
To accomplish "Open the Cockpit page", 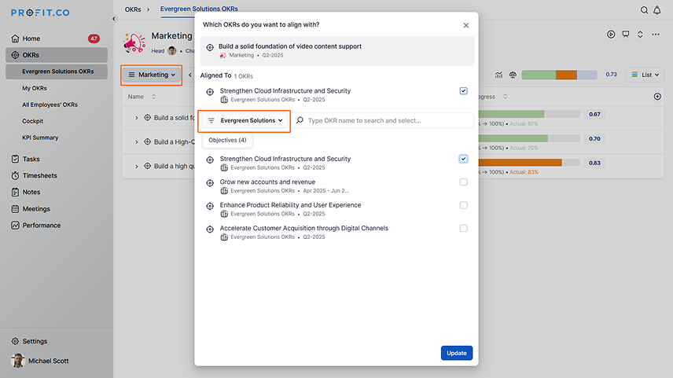I will [32, 121].
